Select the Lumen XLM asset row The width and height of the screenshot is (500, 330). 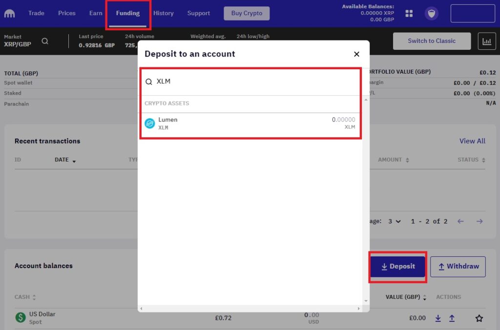[250, 124]
